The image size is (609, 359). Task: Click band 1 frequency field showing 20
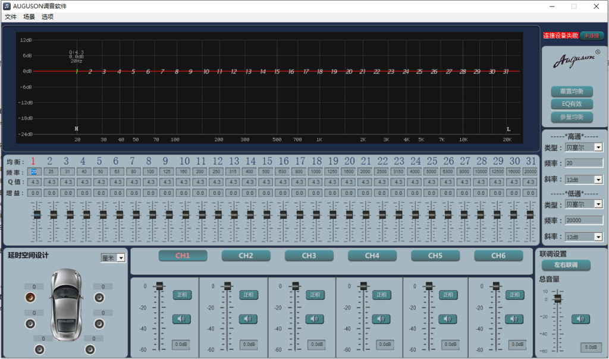(x=34, y=172)
